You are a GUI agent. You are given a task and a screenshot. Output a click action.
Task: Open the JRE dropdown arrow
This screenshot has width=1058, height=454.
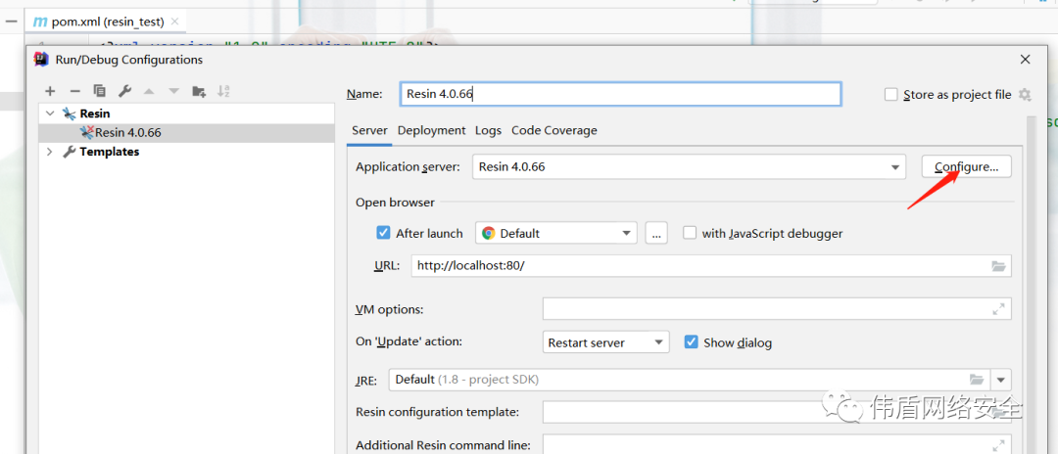1000,380
